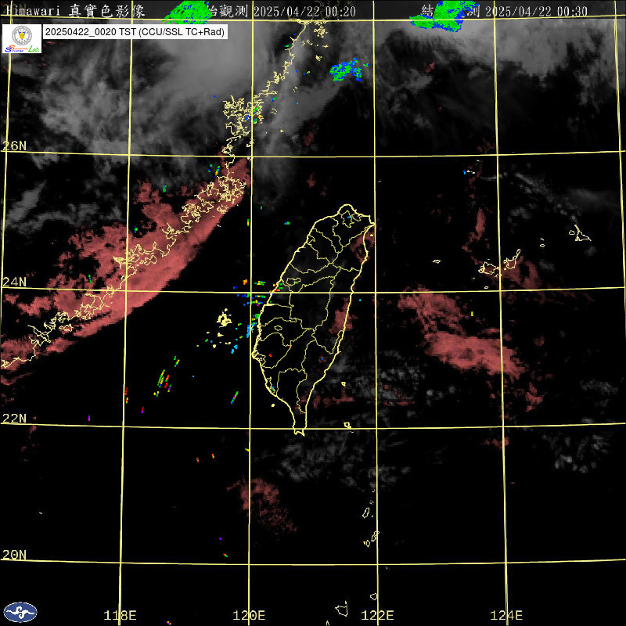Click the Severe Storm Lab logo
The width and height of the screenshot is (626, 626).
(22, 38)
